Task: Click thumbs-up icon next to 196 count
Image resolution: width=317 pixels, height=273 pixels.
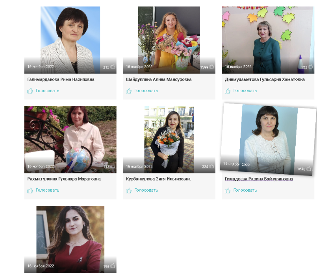Action: (113, 266)
